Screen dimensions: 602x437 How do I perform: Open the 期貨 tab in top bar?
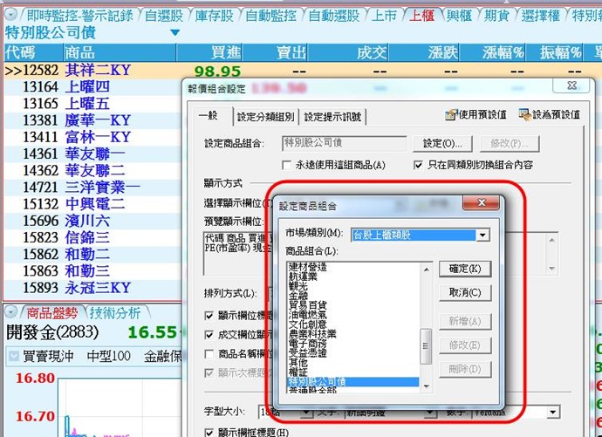pos(496,15)
